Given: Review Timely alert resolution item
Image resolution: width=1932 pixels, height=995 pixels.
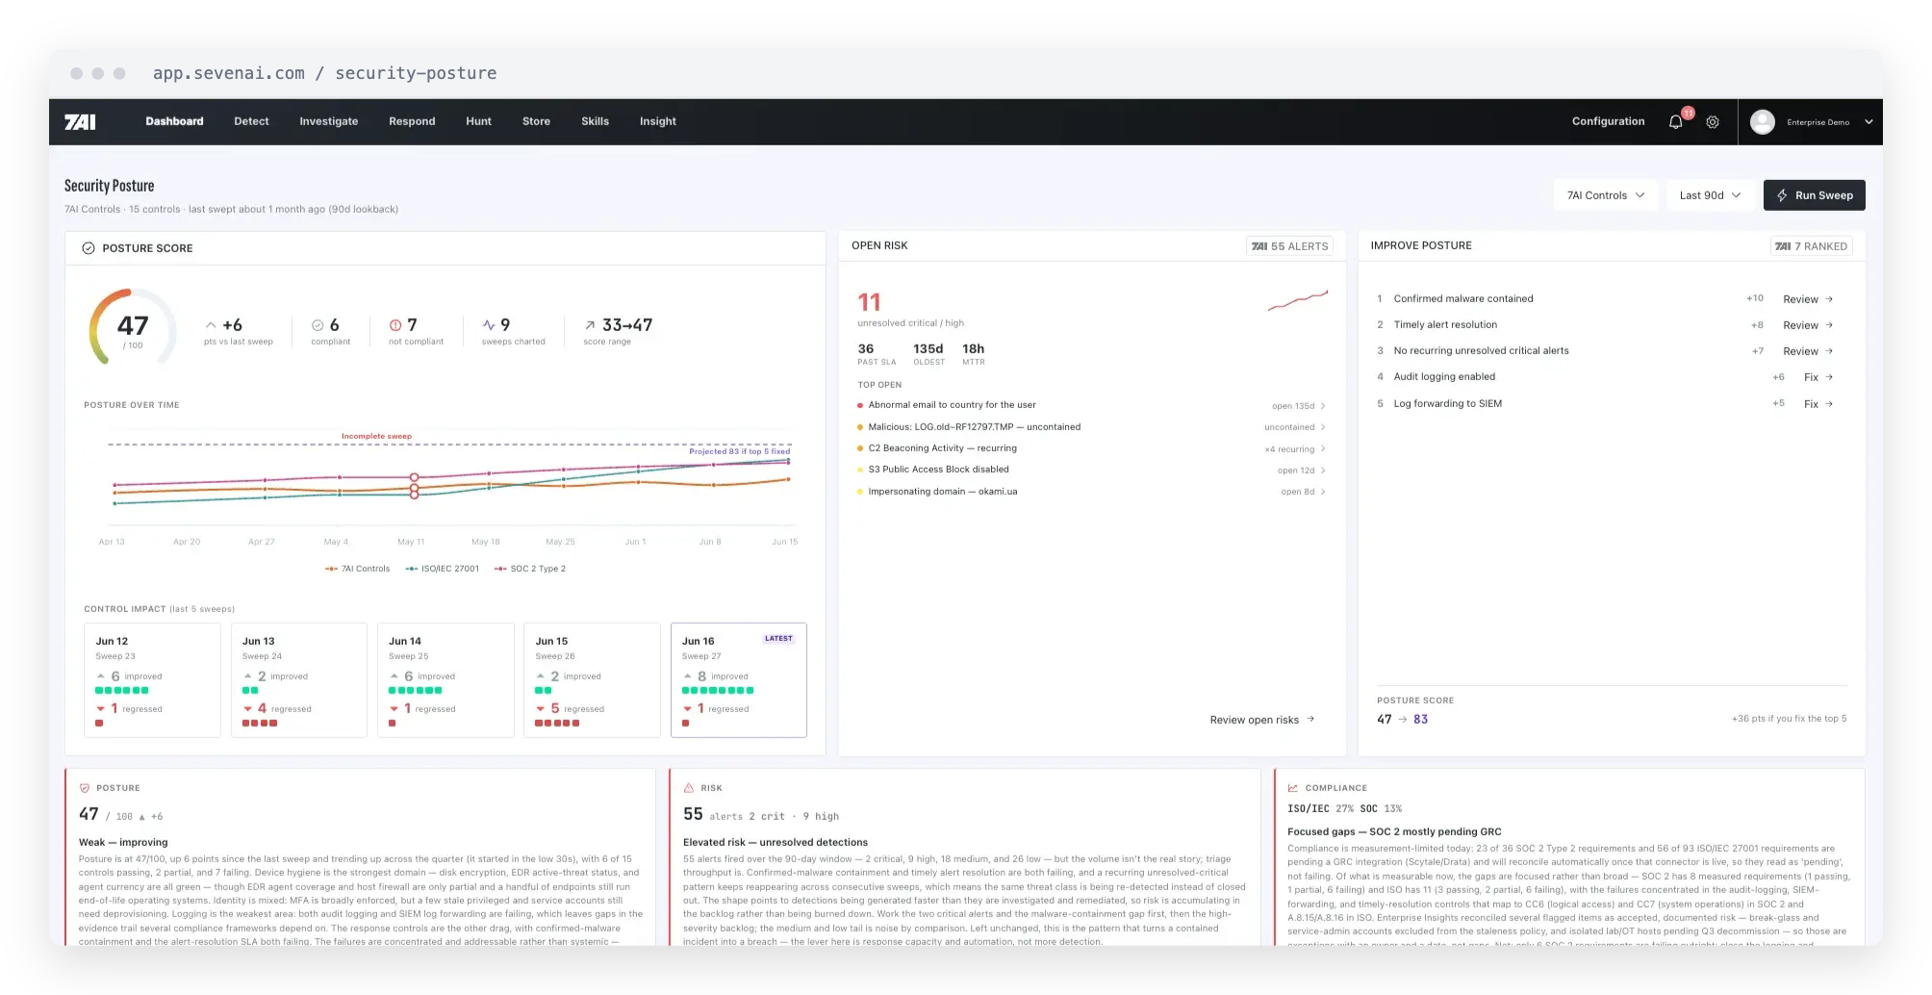Looking at the screenshot, I should 1808,325.
